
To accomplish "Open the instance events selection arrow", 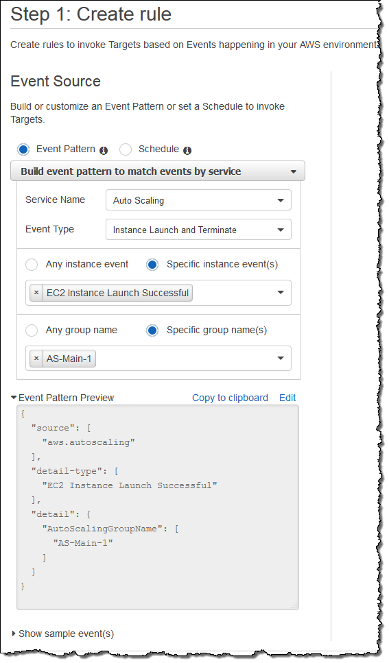I will 280,293.
